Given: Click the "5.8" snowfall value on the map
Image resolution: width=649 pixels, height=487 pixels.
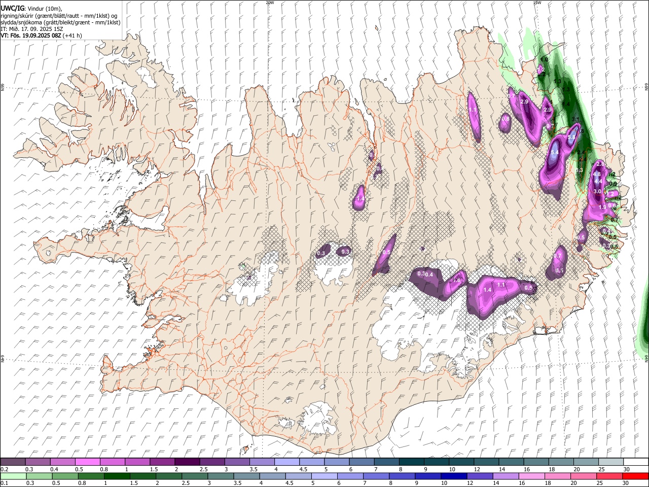Looking at the screenshot, I should [571, 137].
